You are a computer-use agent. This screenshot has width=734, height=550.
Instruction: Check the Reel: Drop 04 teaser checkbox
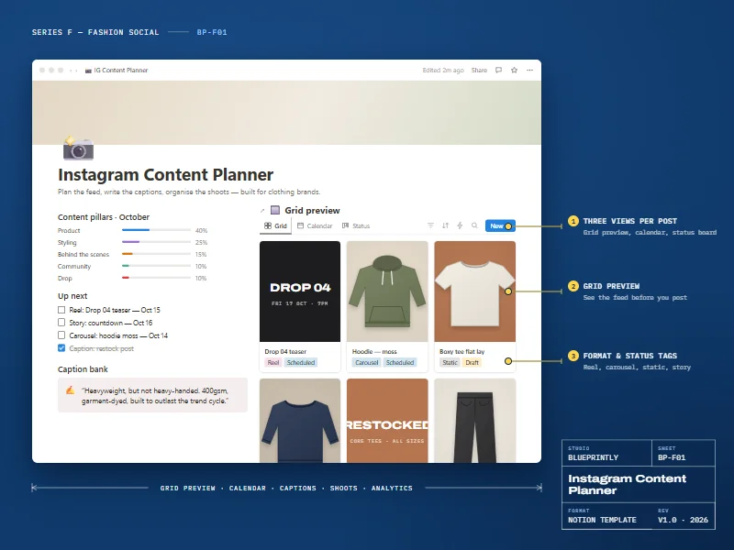[x=61, y=310]
